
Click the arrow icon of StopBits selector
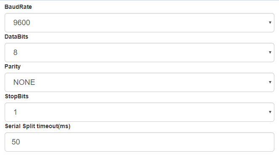pos(270,112)
